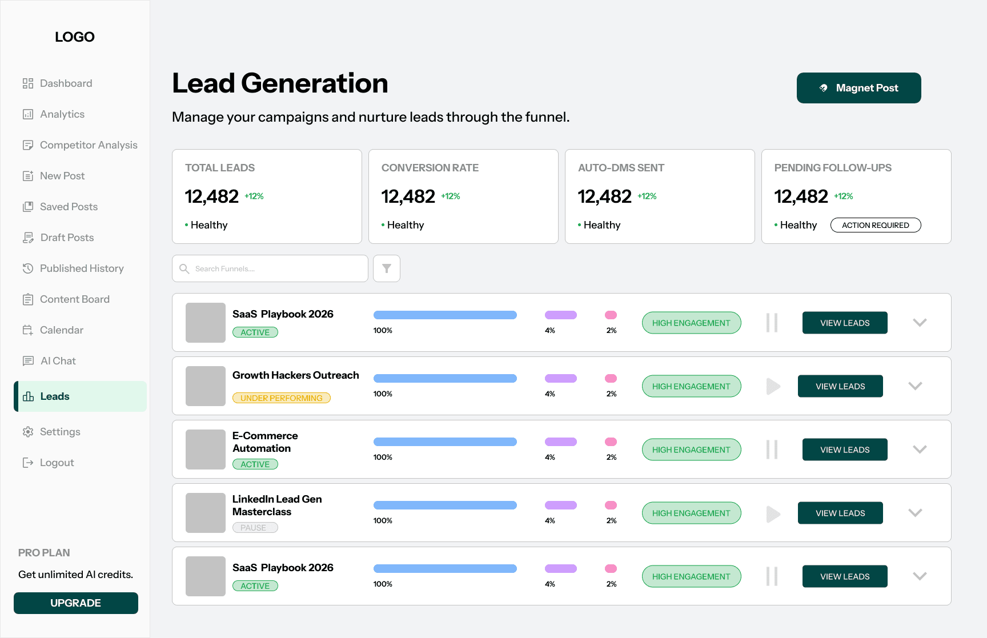This screenshot has height=638, width=987.
Task: Expand the last SaaS Playbook 2026 row
Action: coord(920,576)
